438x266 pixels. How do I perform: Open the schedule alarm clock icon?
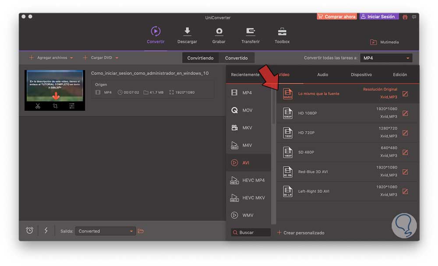(29, 230)
